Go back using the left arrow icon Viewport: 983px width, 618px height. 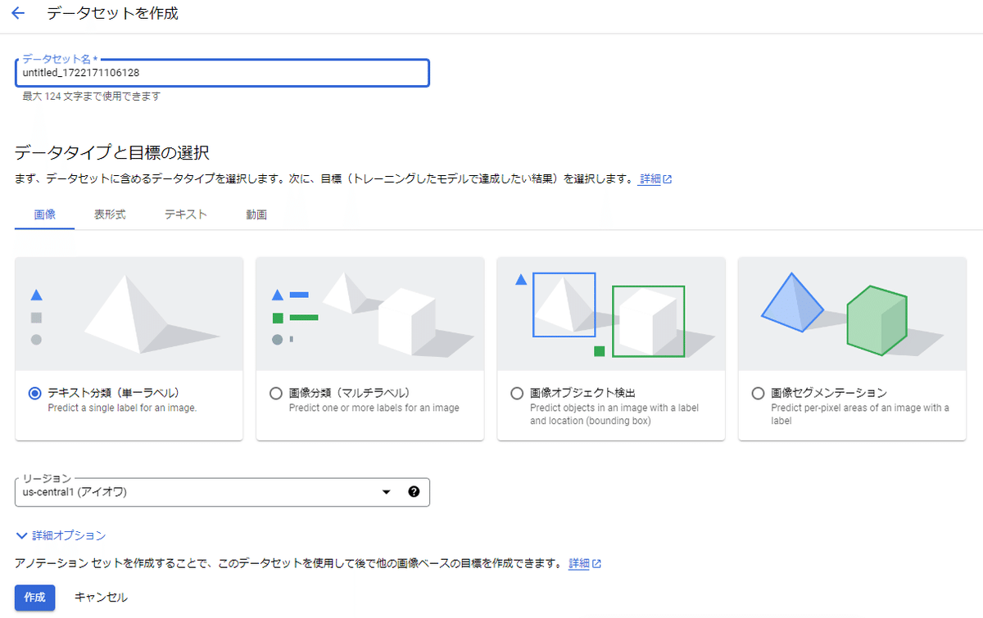tap(18, 14)
